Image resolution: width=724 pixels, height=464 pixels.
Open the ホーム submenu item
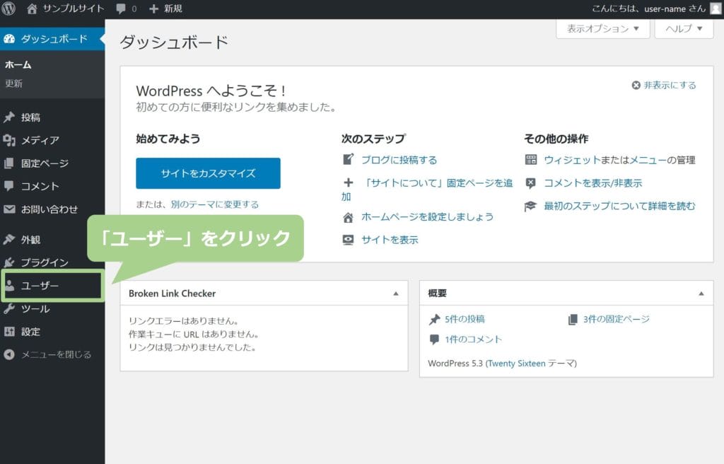[x=18, y=64]
